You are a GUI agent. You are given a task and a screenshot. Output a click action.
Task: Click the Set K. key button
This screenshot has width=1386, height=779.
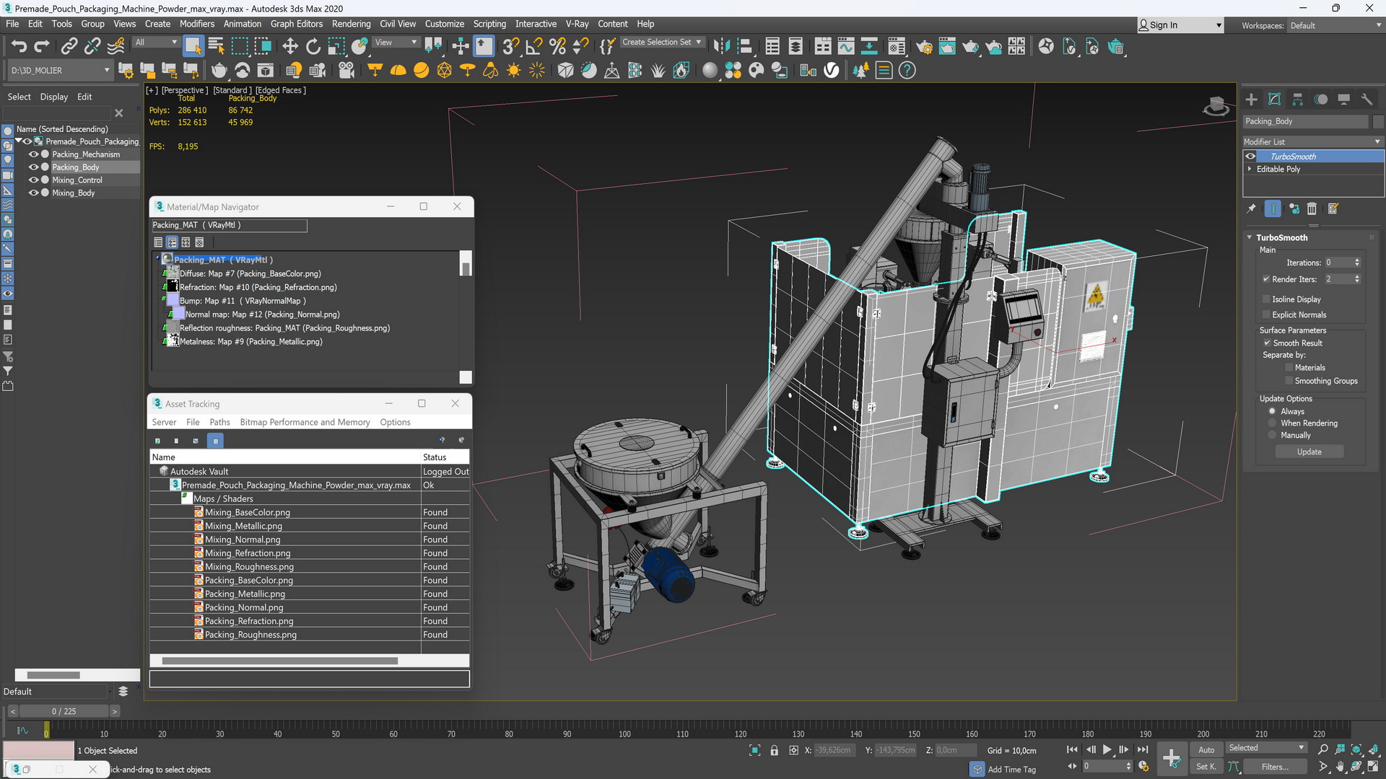[1206, 767]
